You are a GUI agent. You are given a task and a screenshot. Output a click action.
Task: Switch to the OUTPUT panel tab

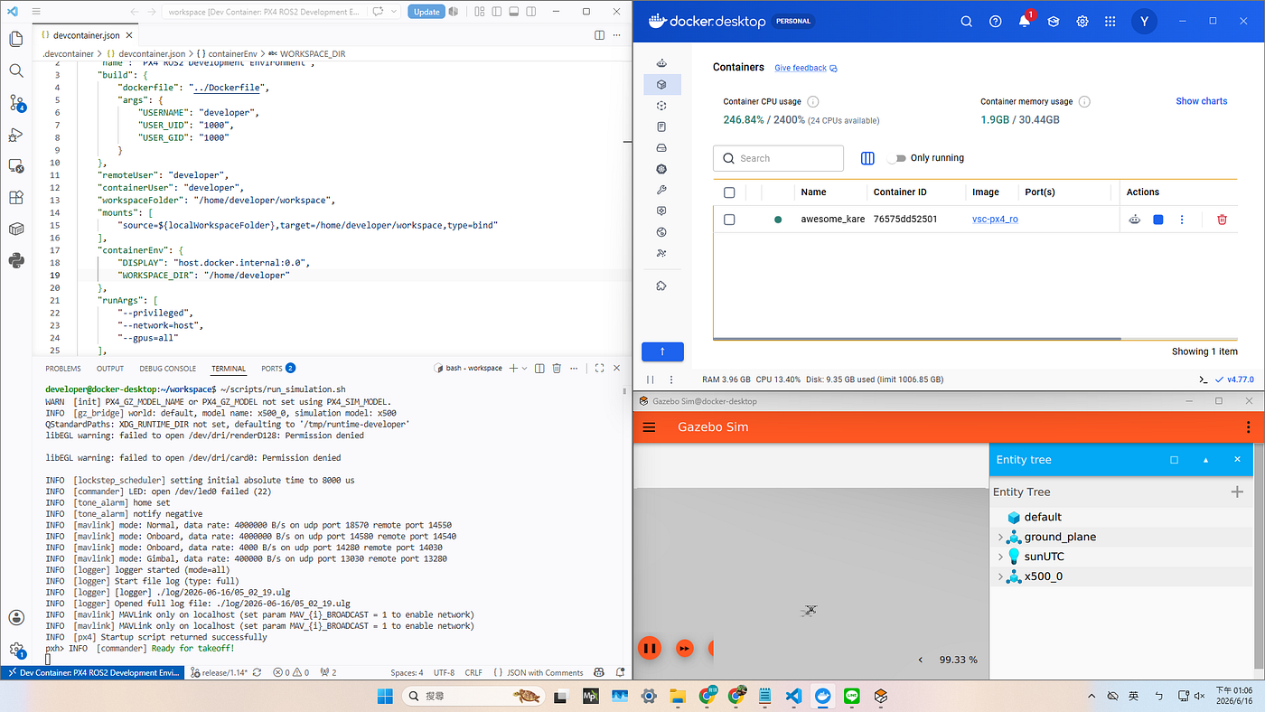click(110, 369)
